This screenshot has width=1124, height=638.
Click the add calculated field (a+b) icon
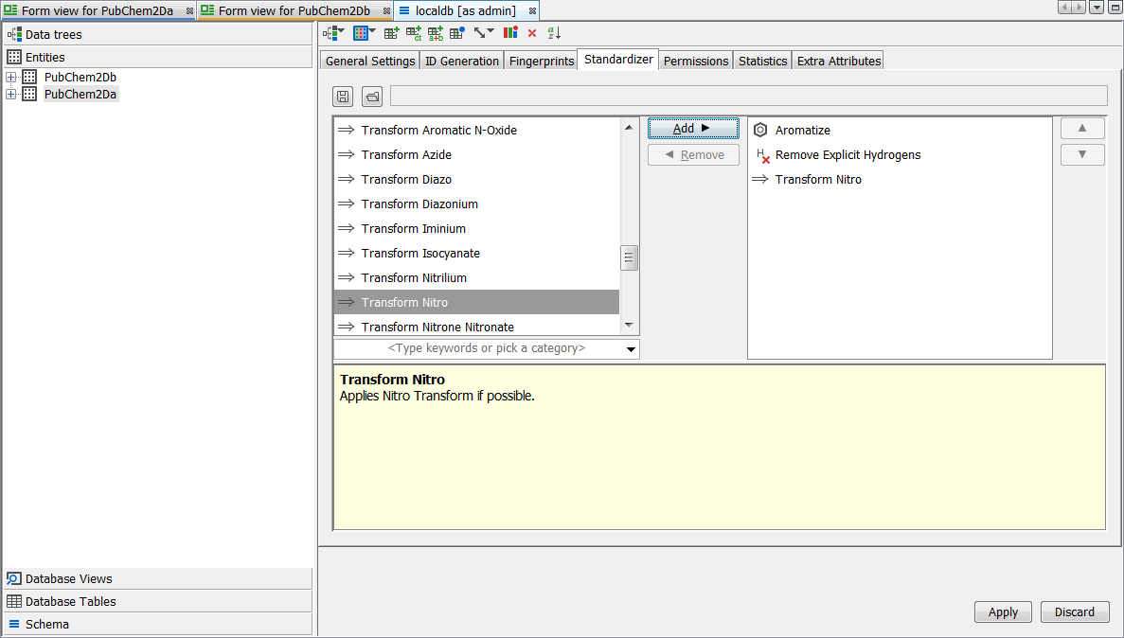click(436, 33)
